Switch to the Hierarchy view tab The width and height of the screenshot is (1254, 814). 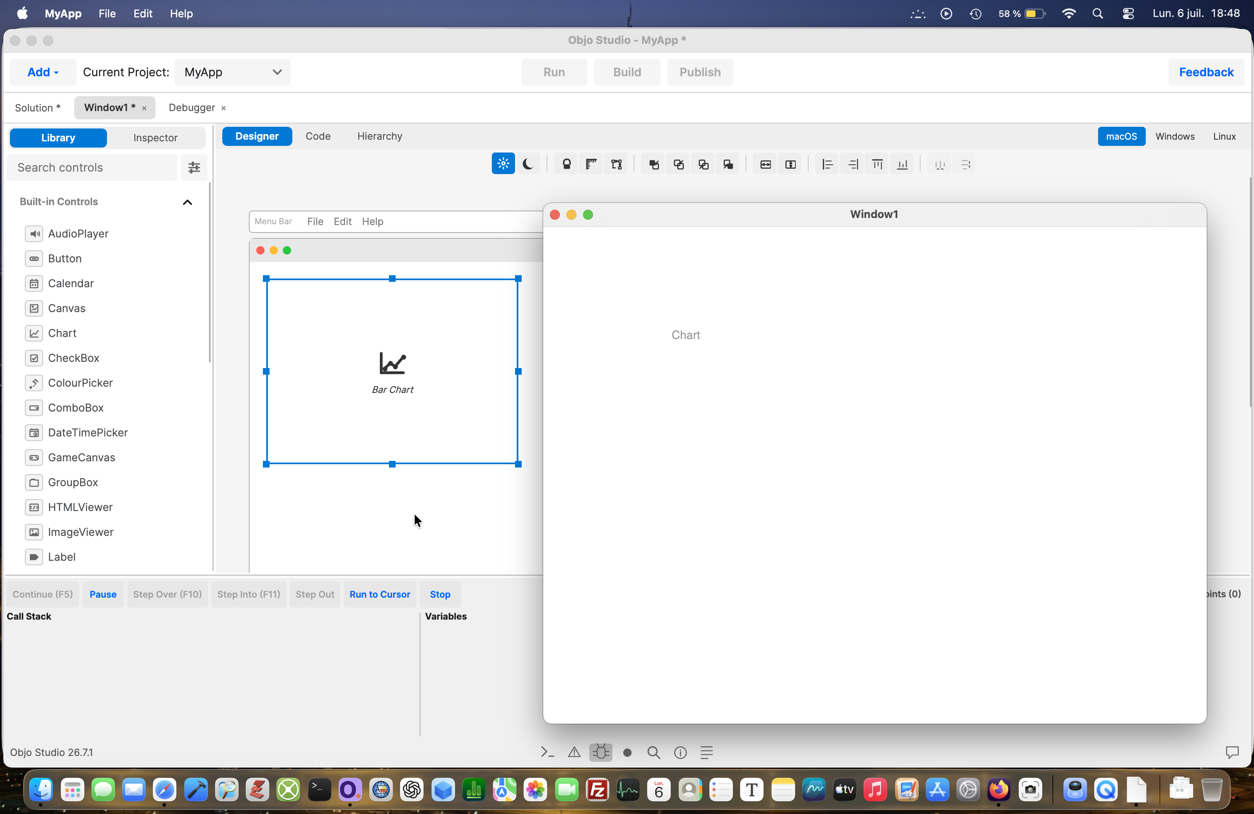(379, 136)
